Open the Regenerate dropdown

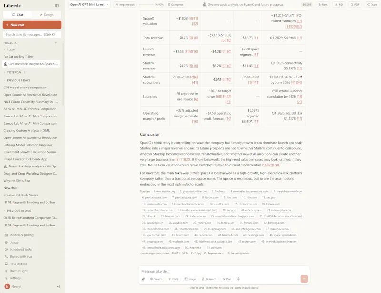(214, 253)
